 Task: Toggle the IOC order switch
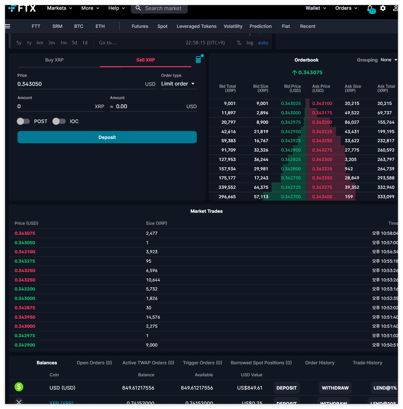coord(59,121)
